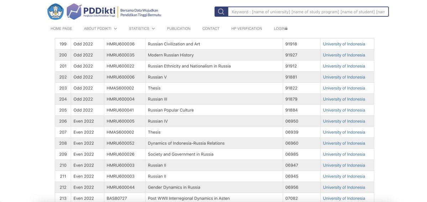
Task: Go to HOME PAGE menu
Action: pos(61,28)
